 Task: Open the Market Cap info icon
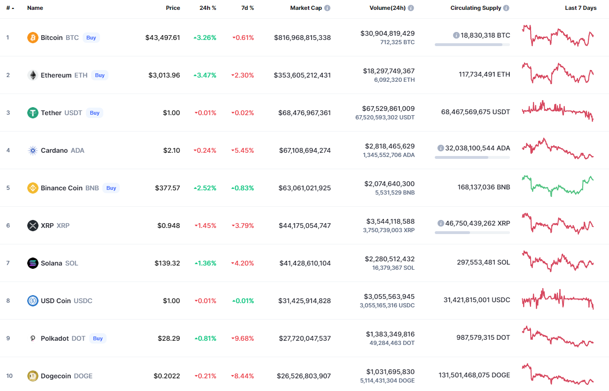(327, 8)
